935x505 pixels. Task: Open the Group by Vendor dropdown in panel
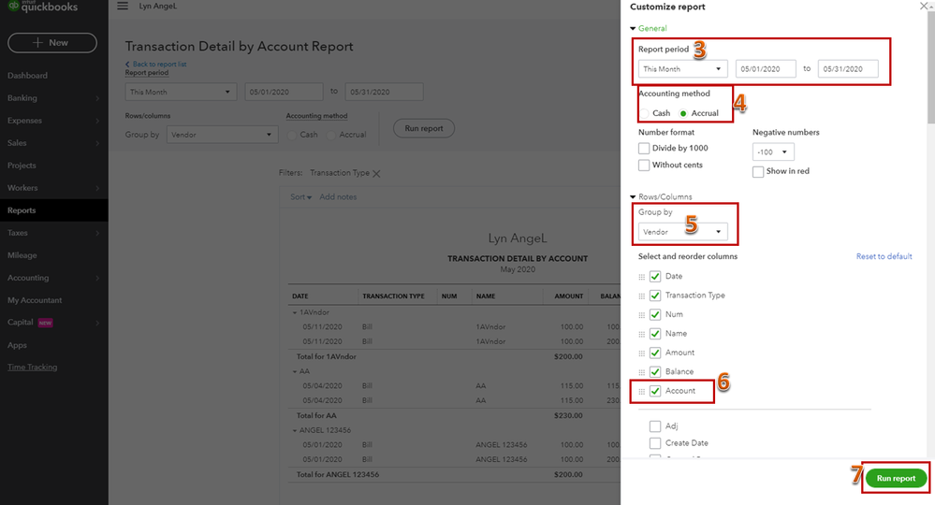[x=682, y=232]
